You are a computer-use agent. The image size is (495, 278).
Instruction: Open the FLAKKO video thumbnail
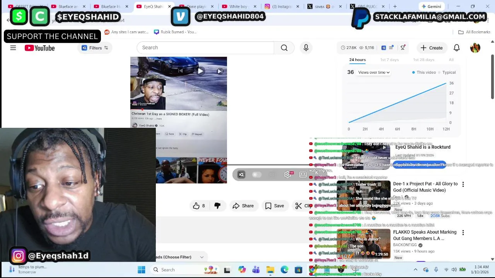364,244
